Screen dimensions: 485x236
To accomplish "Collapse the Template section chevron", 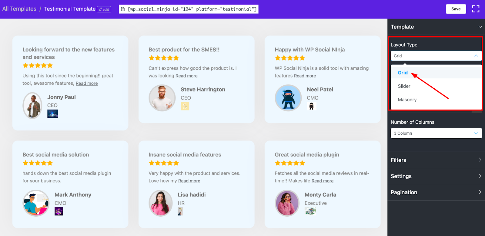I will coord(480,27).
